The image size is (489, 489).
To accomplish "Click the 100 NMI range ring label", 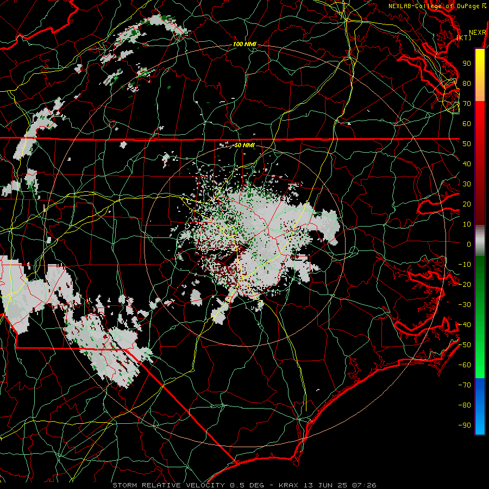I will pos(244,45).
